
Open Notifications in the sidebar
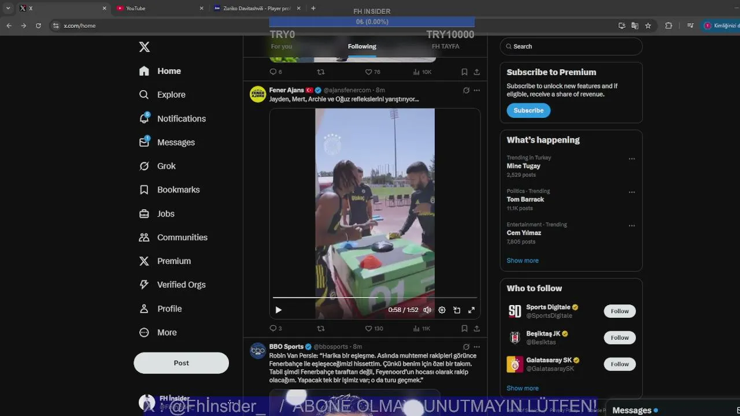tap(172, 118)
